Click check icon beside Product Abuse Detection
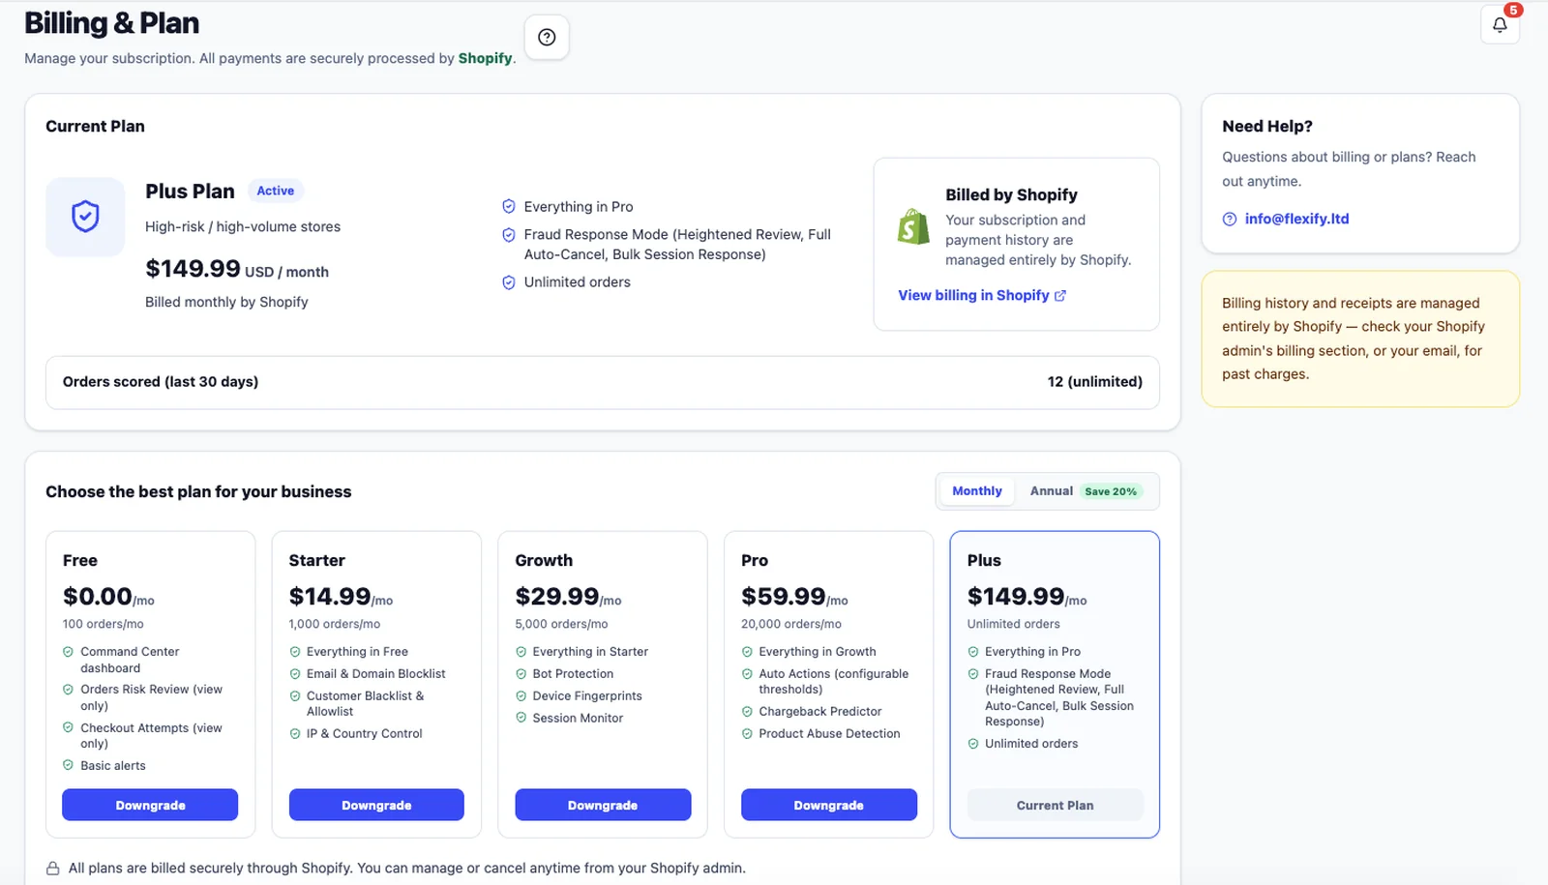1548x885 pixels. pos(747,734)
